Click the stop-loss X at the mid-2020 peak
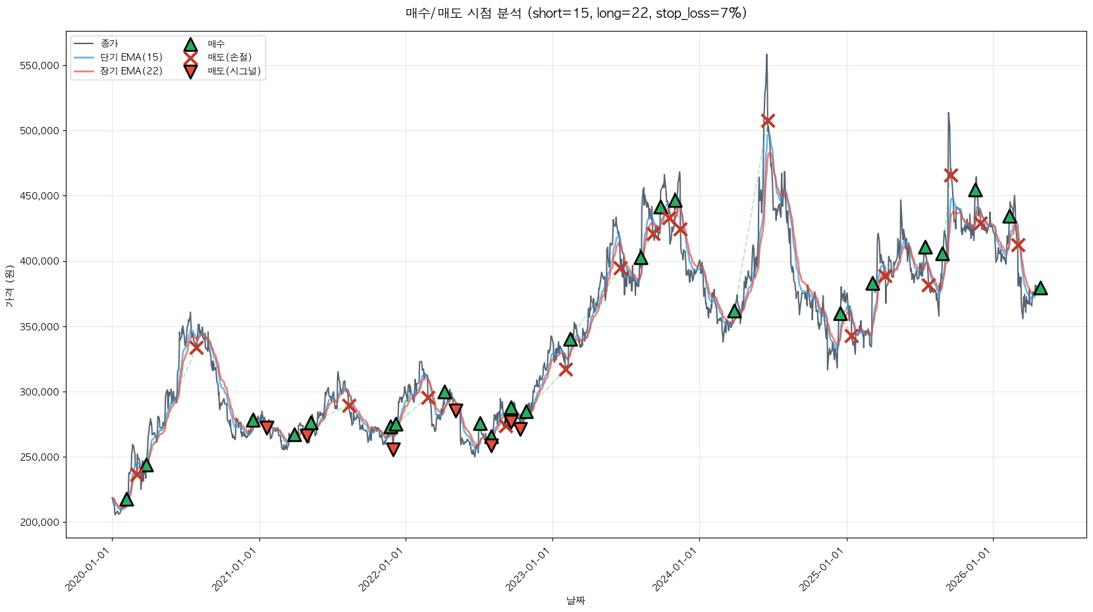This screenshot has height=612, width=1093. (196, 347)
